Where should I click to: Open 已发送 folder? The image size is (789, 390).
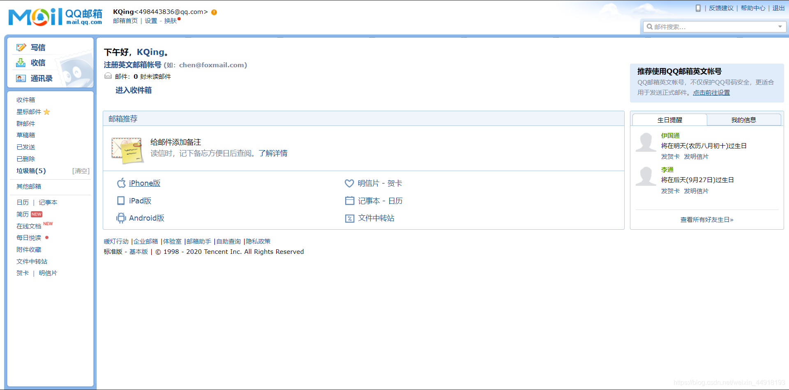[25, 147]
